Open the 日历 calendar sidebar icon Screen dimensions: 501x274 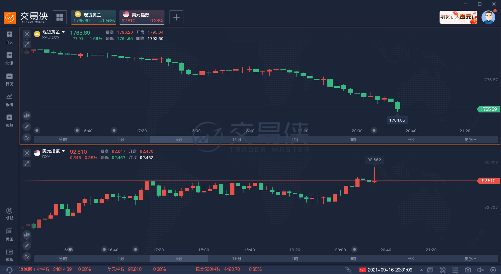click(9, 79)
